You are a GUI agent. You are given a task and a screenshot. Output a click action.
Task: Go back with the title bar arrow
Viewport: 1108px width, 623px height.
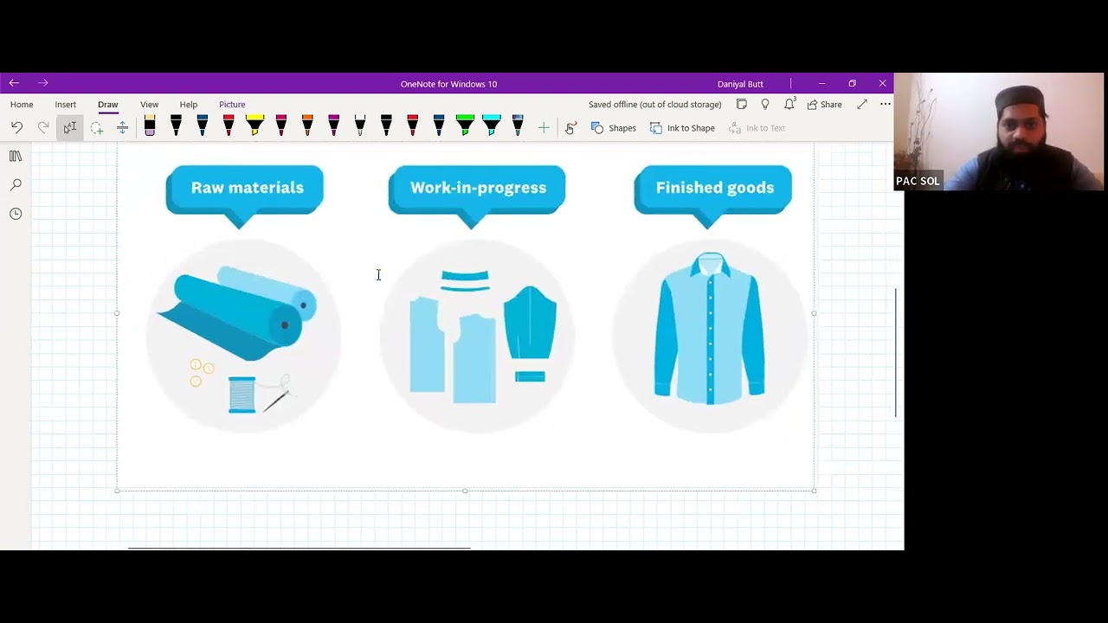[14, 83]
